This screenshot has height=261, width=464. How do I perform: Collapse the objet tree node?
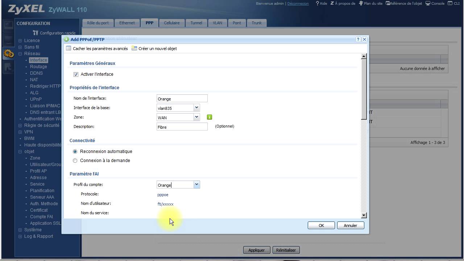pyautogui.click(x=20, y=152)
